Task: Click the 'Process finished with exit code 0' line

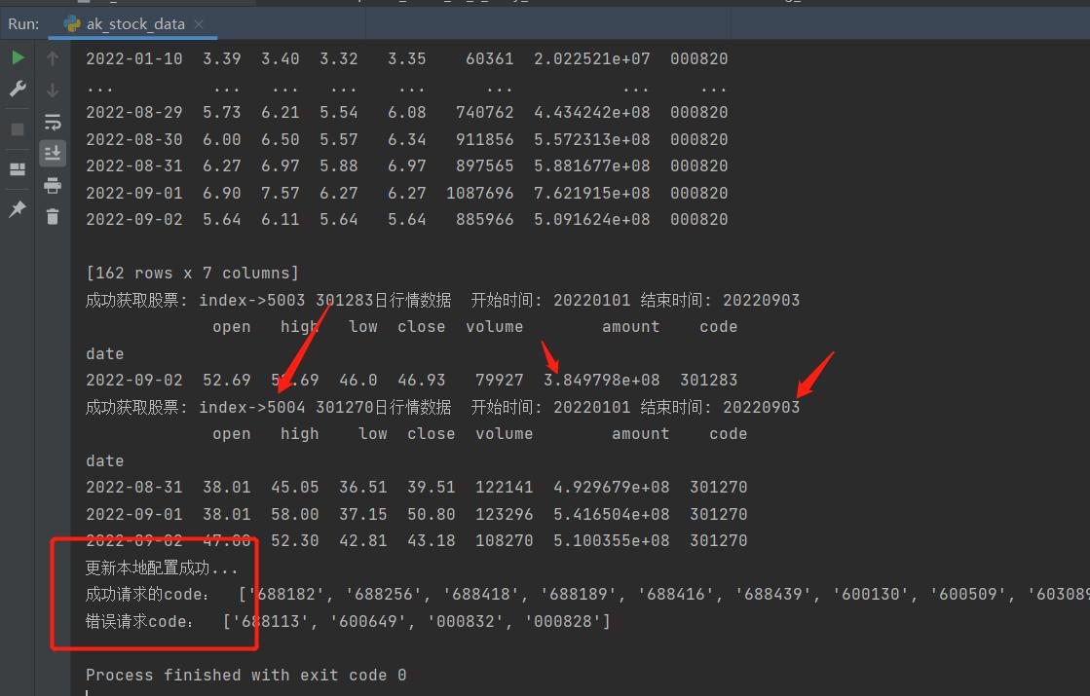Action: [x=245, y=675]
